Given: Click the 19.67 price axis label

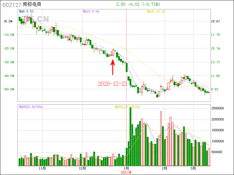Looking at the screenshot, I should [x=216, y=21].
